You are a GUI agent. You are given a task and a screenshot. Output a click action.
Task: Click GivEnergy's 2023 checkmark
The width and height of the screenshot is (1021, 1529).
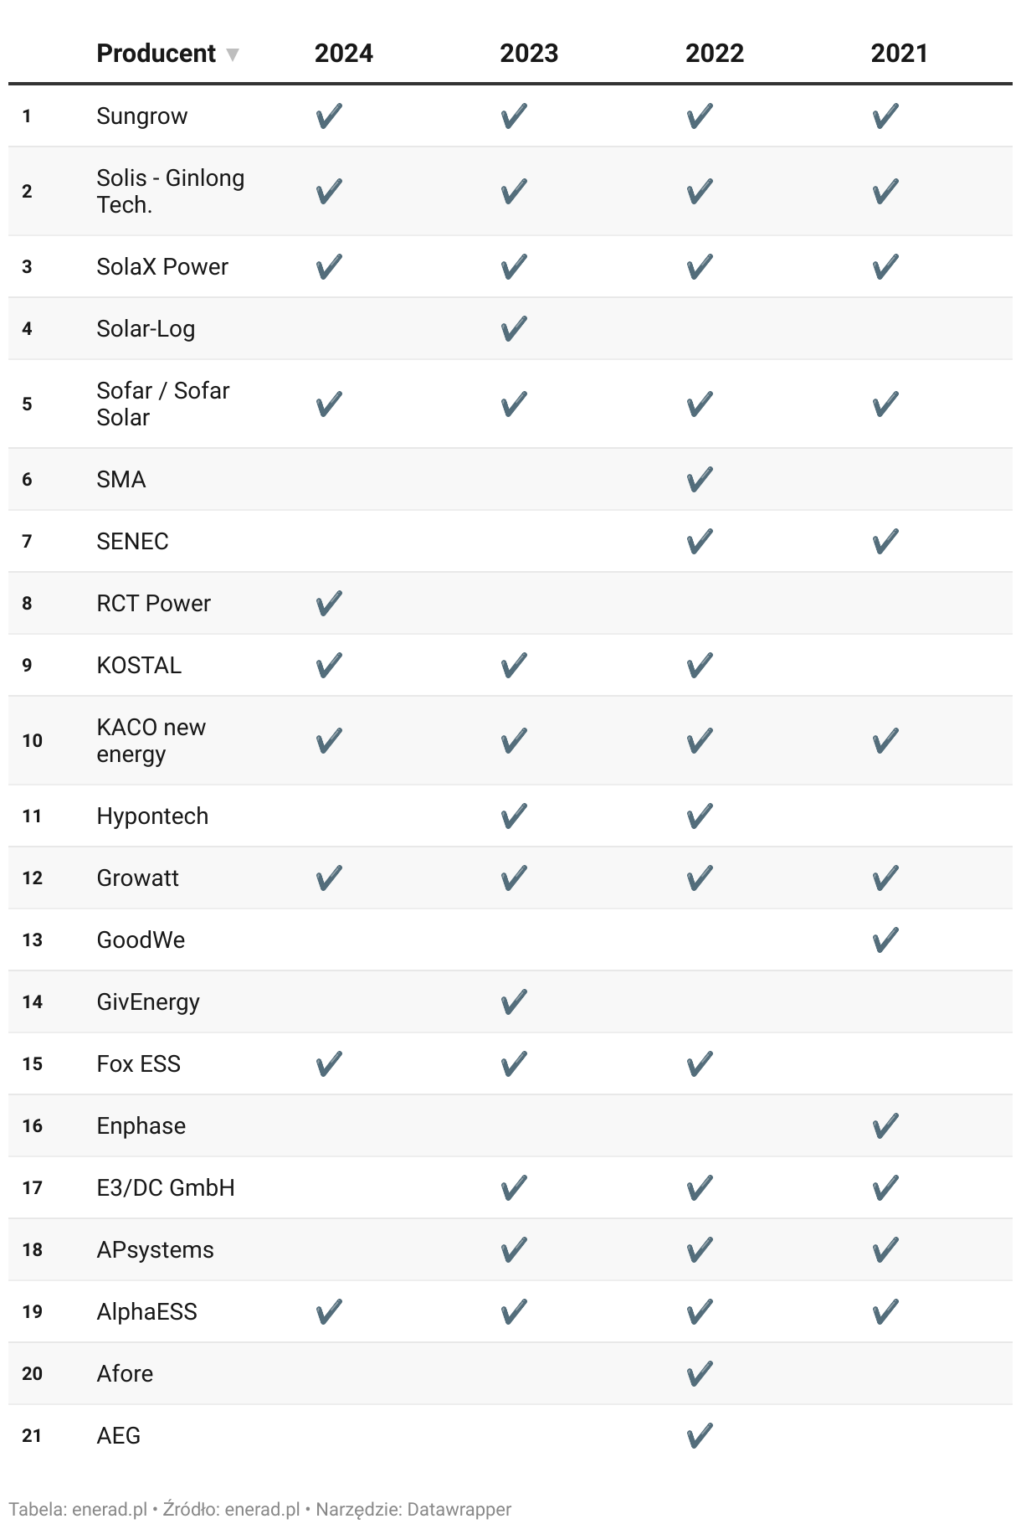pos(514,1001)
